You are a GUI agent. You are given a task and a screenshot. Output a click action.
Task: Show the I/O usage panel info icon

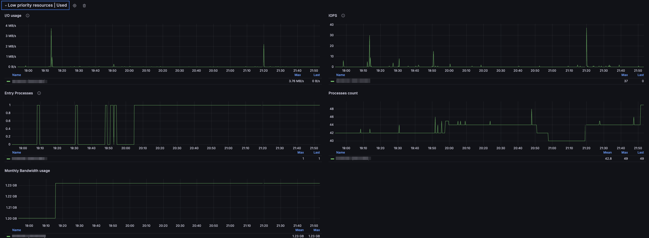[x=28, y=16]
